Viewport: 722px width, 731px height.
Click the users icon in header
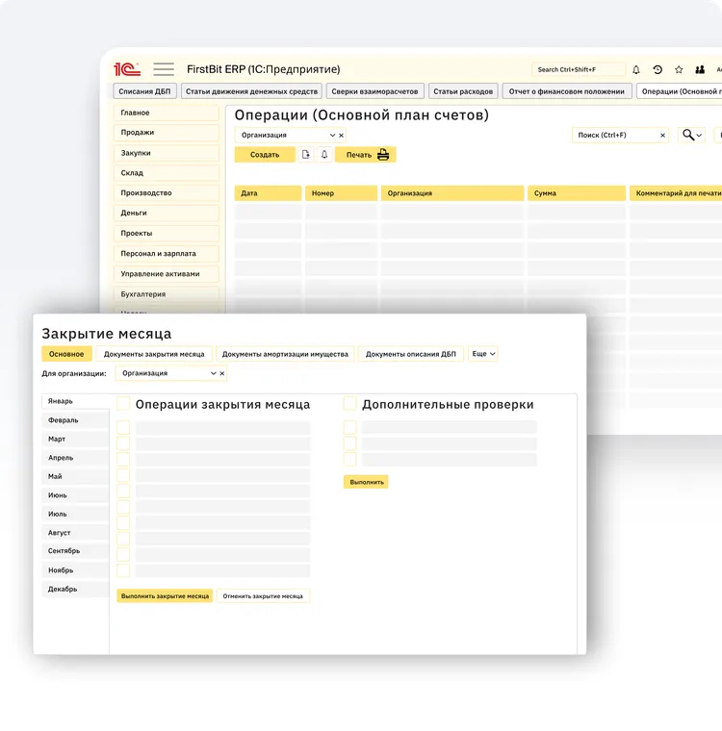point(700,70)
